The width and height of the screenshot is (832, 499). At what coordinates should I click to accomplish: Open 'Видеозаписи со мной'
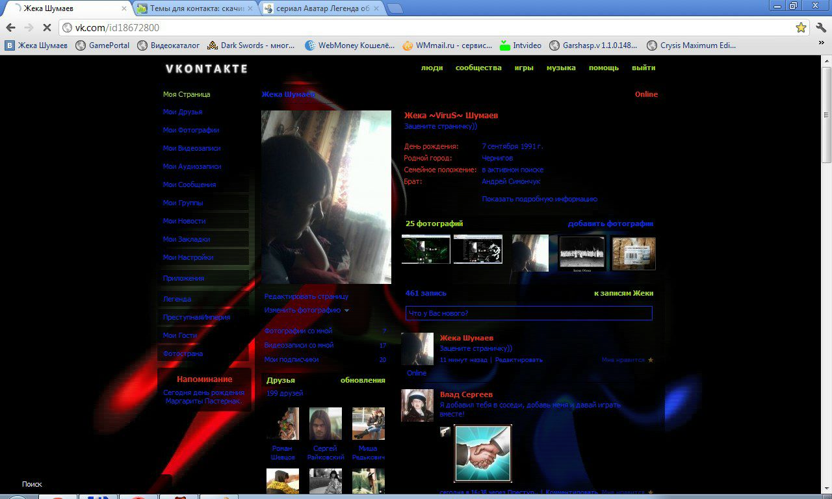pyautogui.click(x=299, y=345)
